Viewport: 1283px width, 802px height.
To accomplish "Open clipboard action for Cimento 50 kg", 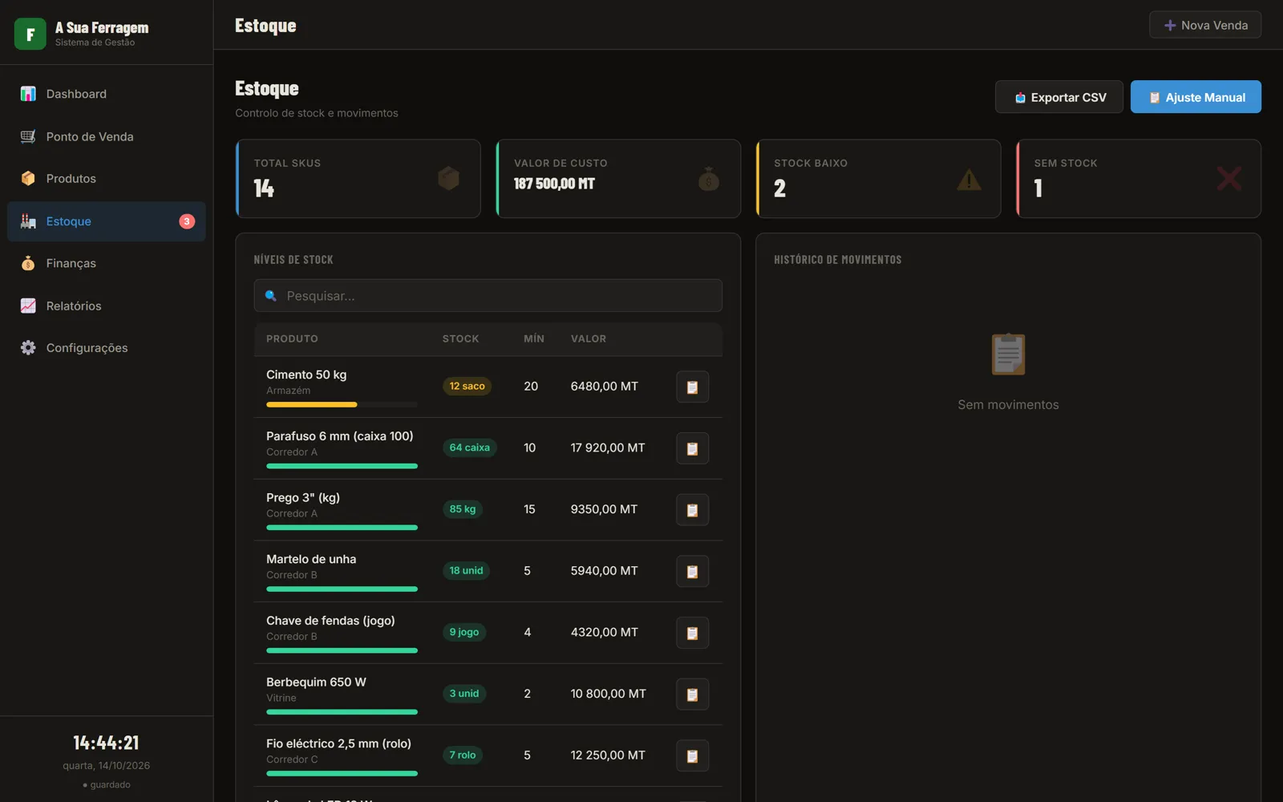I will point(692,387).
